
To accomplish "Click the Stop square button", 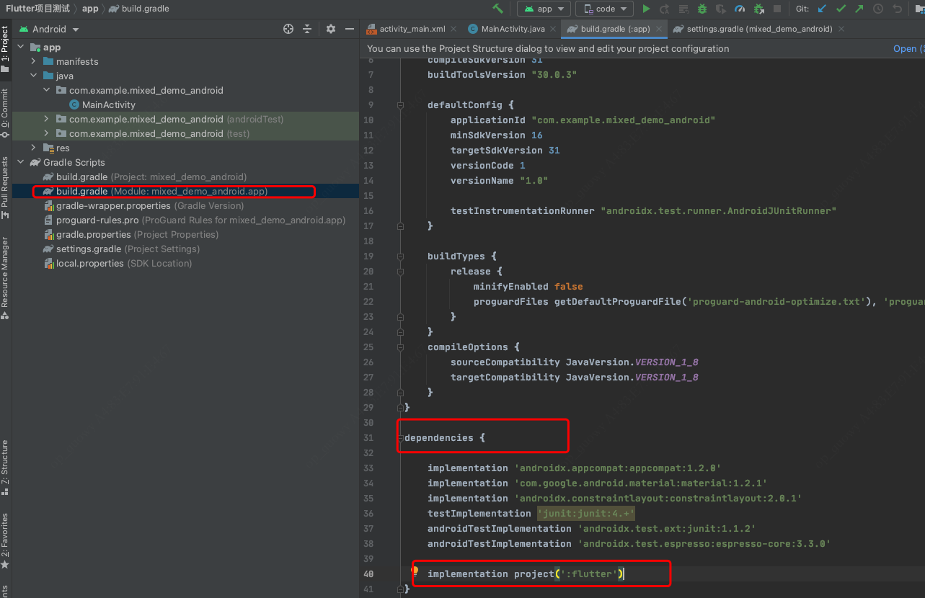I will click(777, 9).
